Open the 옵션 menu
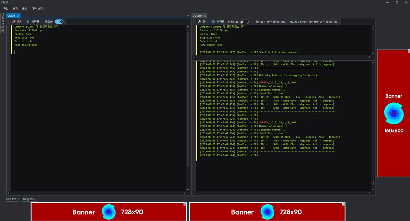 click(25, 8)
